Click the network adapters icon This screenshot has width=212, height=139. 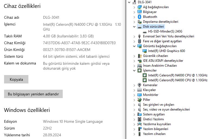point(140,7)
